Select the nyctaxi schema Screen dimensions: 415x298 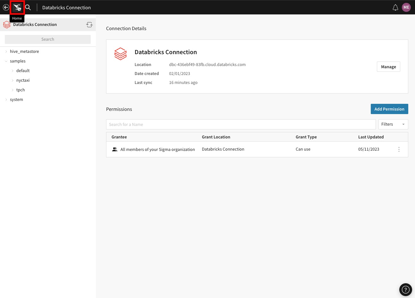click(23, 80)
